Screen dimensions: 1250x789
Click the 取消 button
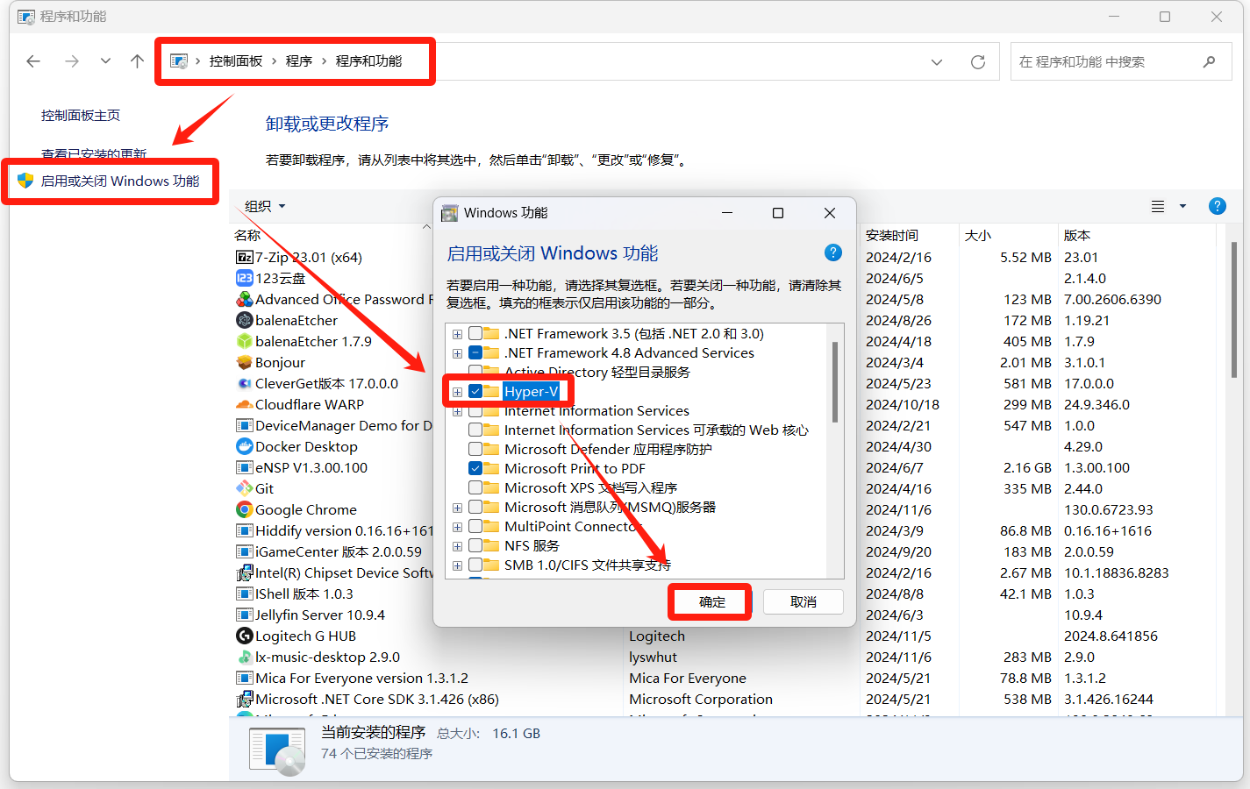803,602
